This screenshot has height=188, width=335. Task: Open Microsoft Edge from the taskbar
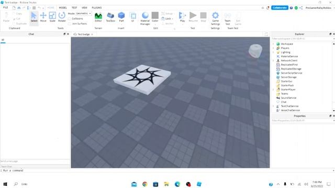click(177, 184)
